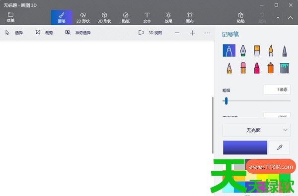
Task: Select the watercolor brush tool
Action: pos(271,50)
